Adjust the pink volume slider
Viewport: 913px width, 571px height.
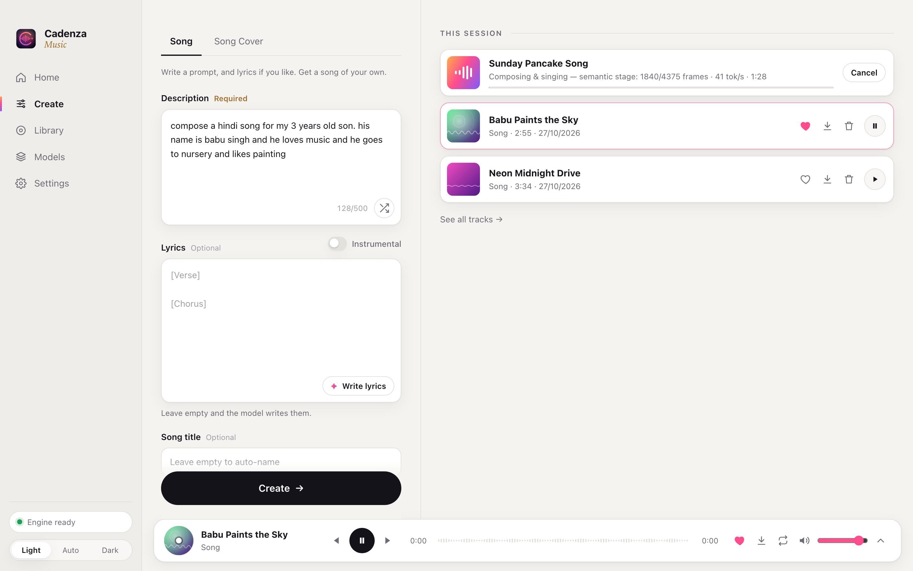point(842,541)
